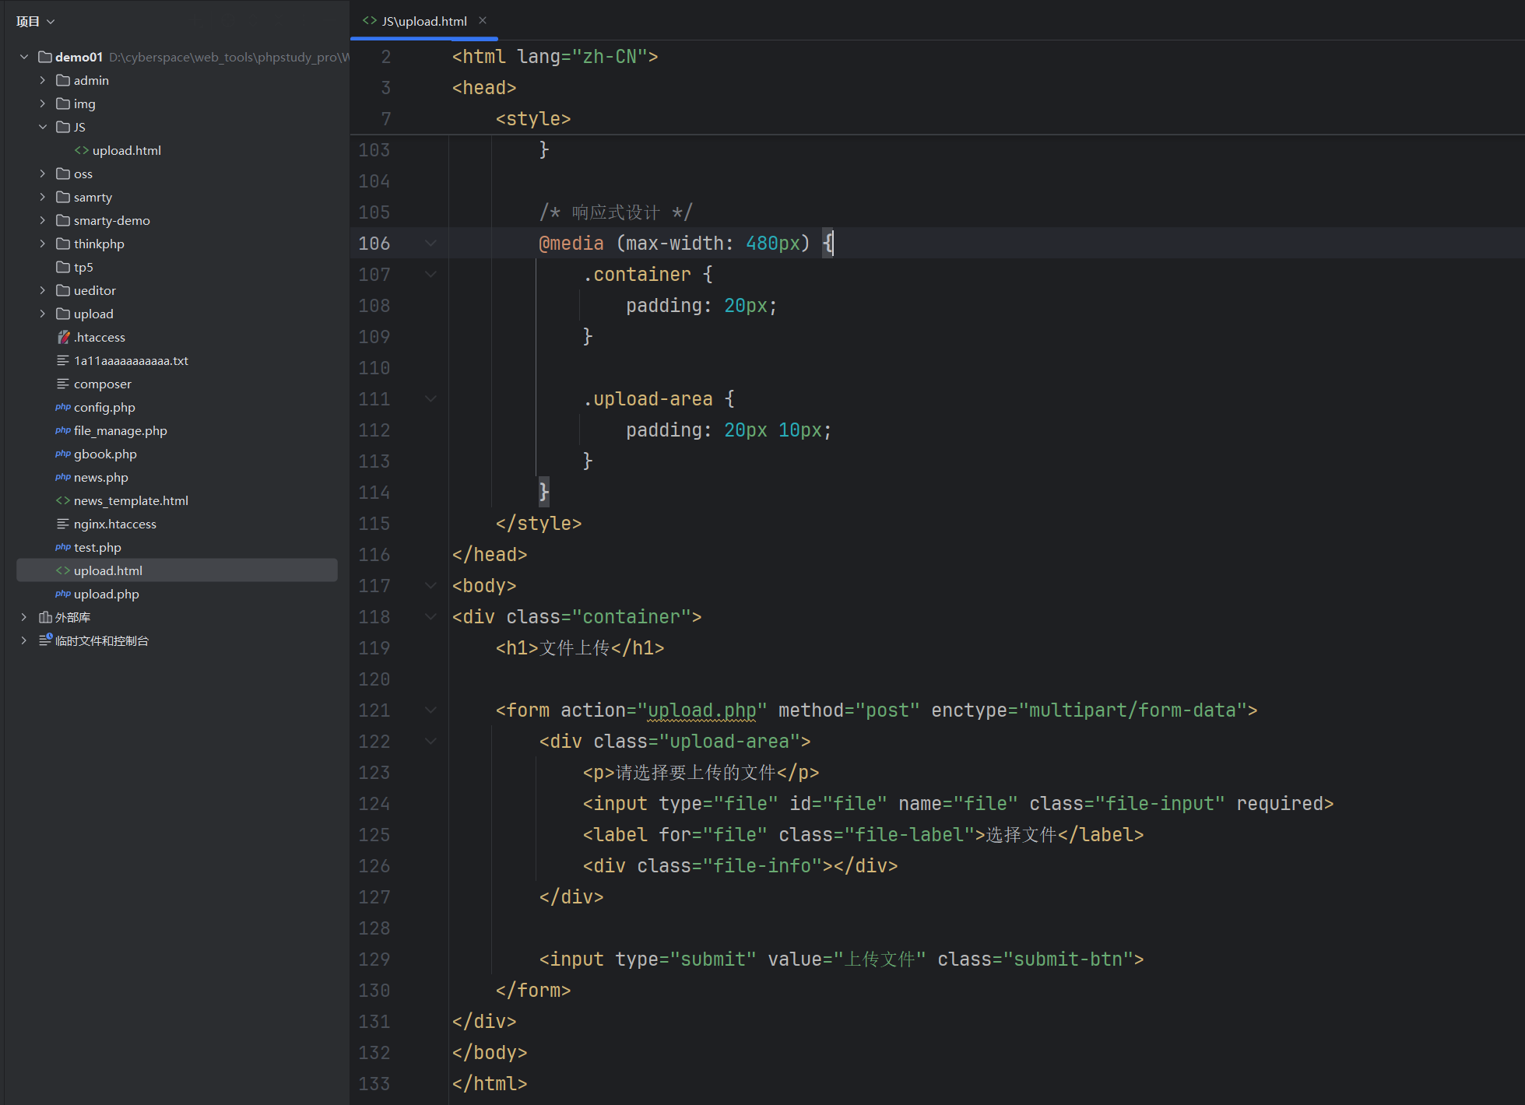
Task: Expand the thinkphp folder
Action: point(43,244)
